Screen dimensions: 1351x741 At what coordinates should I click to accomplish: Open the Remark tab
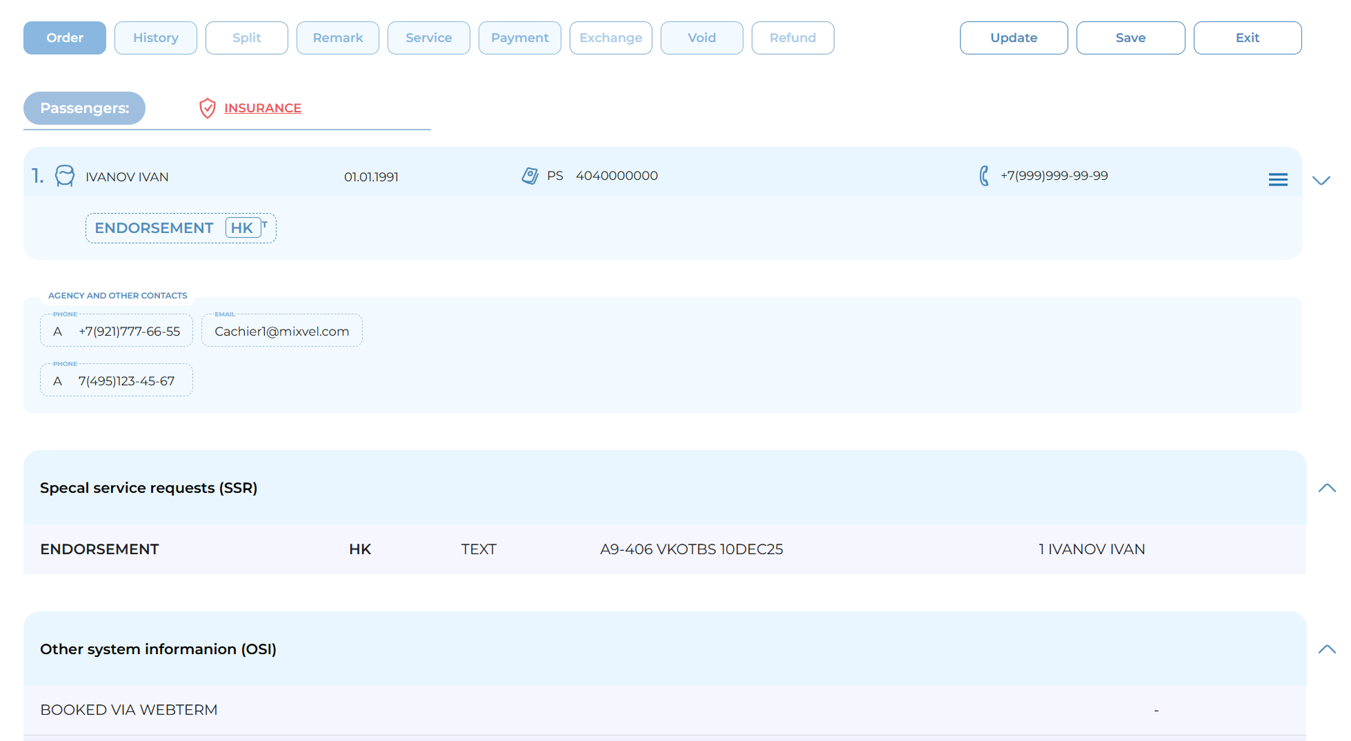click(x=338, y=38)
